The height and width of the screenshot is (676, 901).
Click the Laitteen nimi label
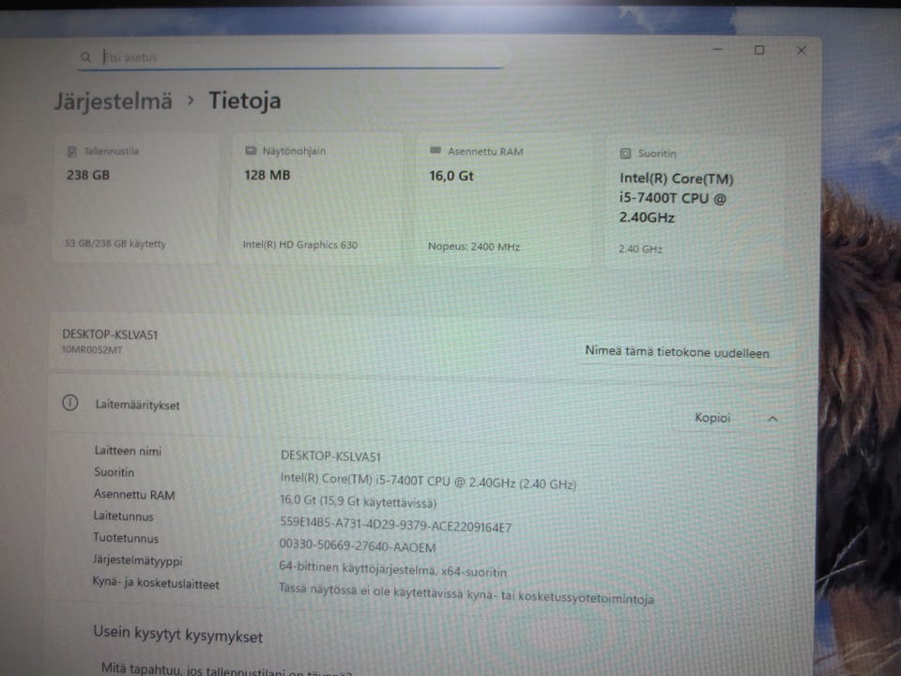pyautogui.click(x=128, y=451)
